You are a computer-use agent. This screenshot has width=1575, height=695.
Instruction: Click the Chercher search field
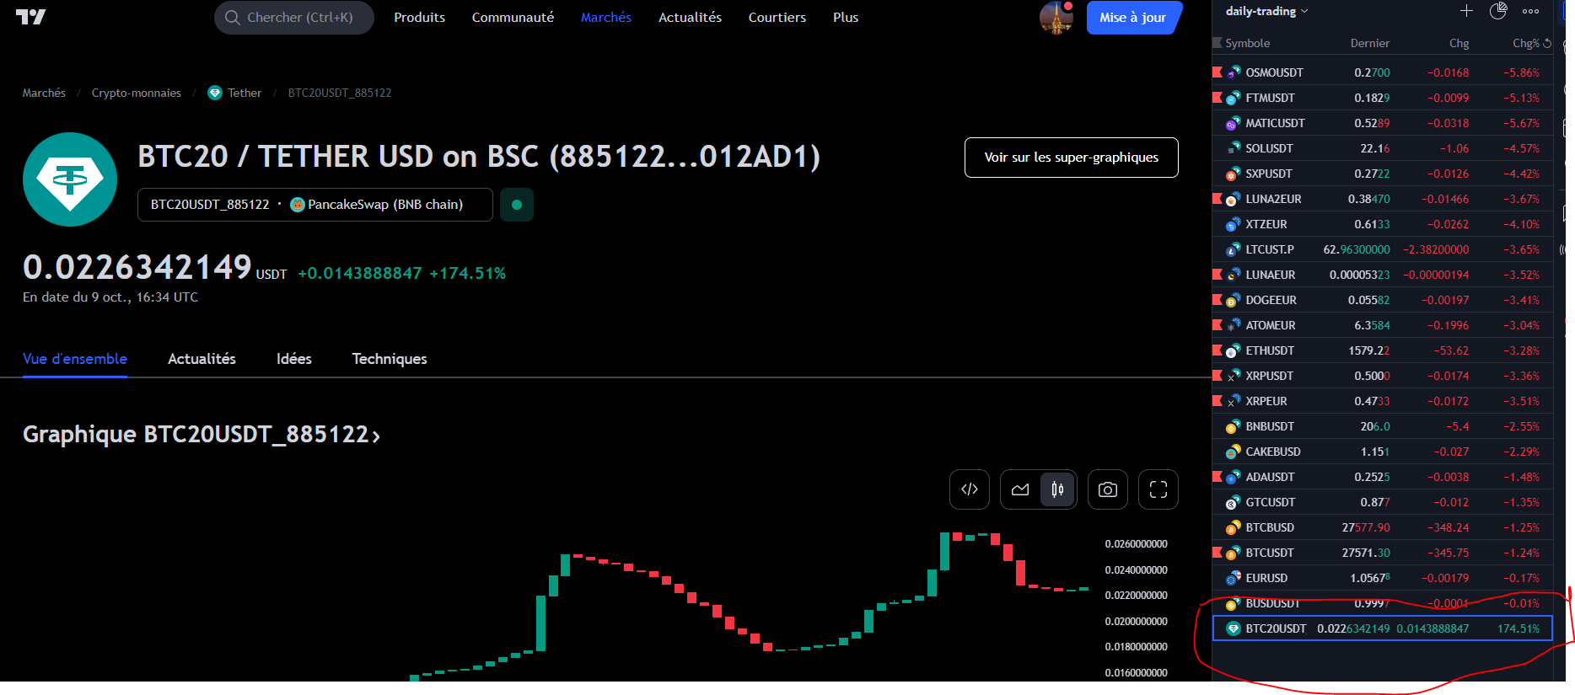tap(293, 18)
